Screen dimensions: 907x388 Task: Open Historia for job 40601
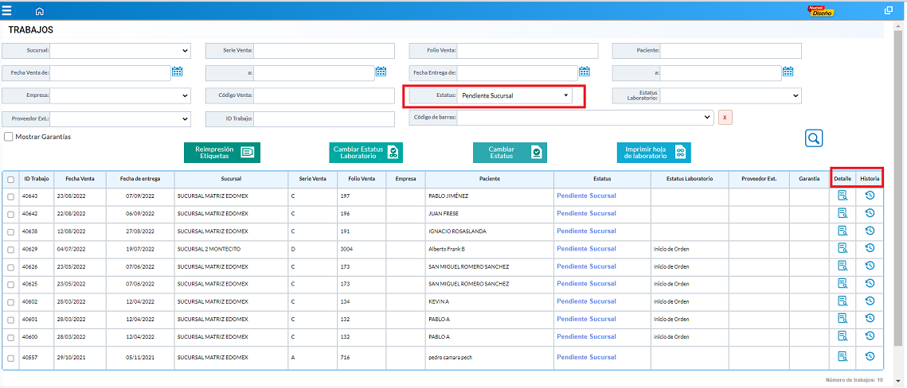[870, 318]
